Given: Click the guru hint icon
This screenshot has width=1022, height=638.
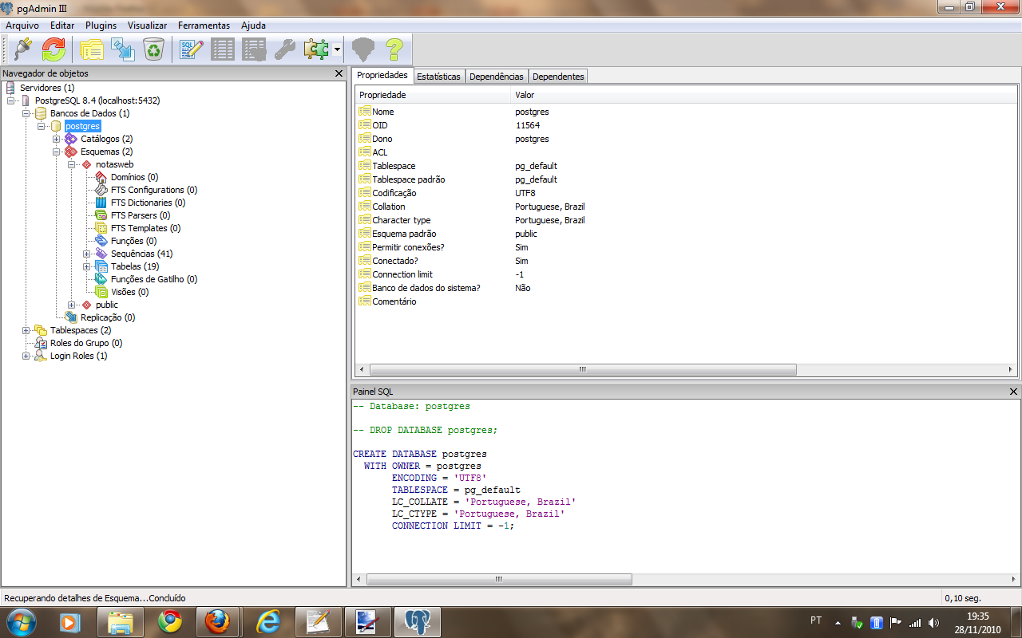Looking at the screenshot, I should tap(363, 49).
